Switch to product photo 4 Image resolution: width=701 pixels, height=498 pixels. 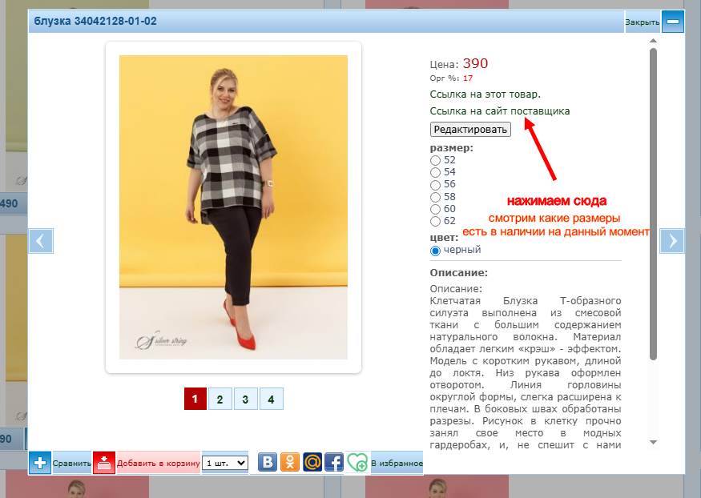pyautogui.click(x=271, y=399)
